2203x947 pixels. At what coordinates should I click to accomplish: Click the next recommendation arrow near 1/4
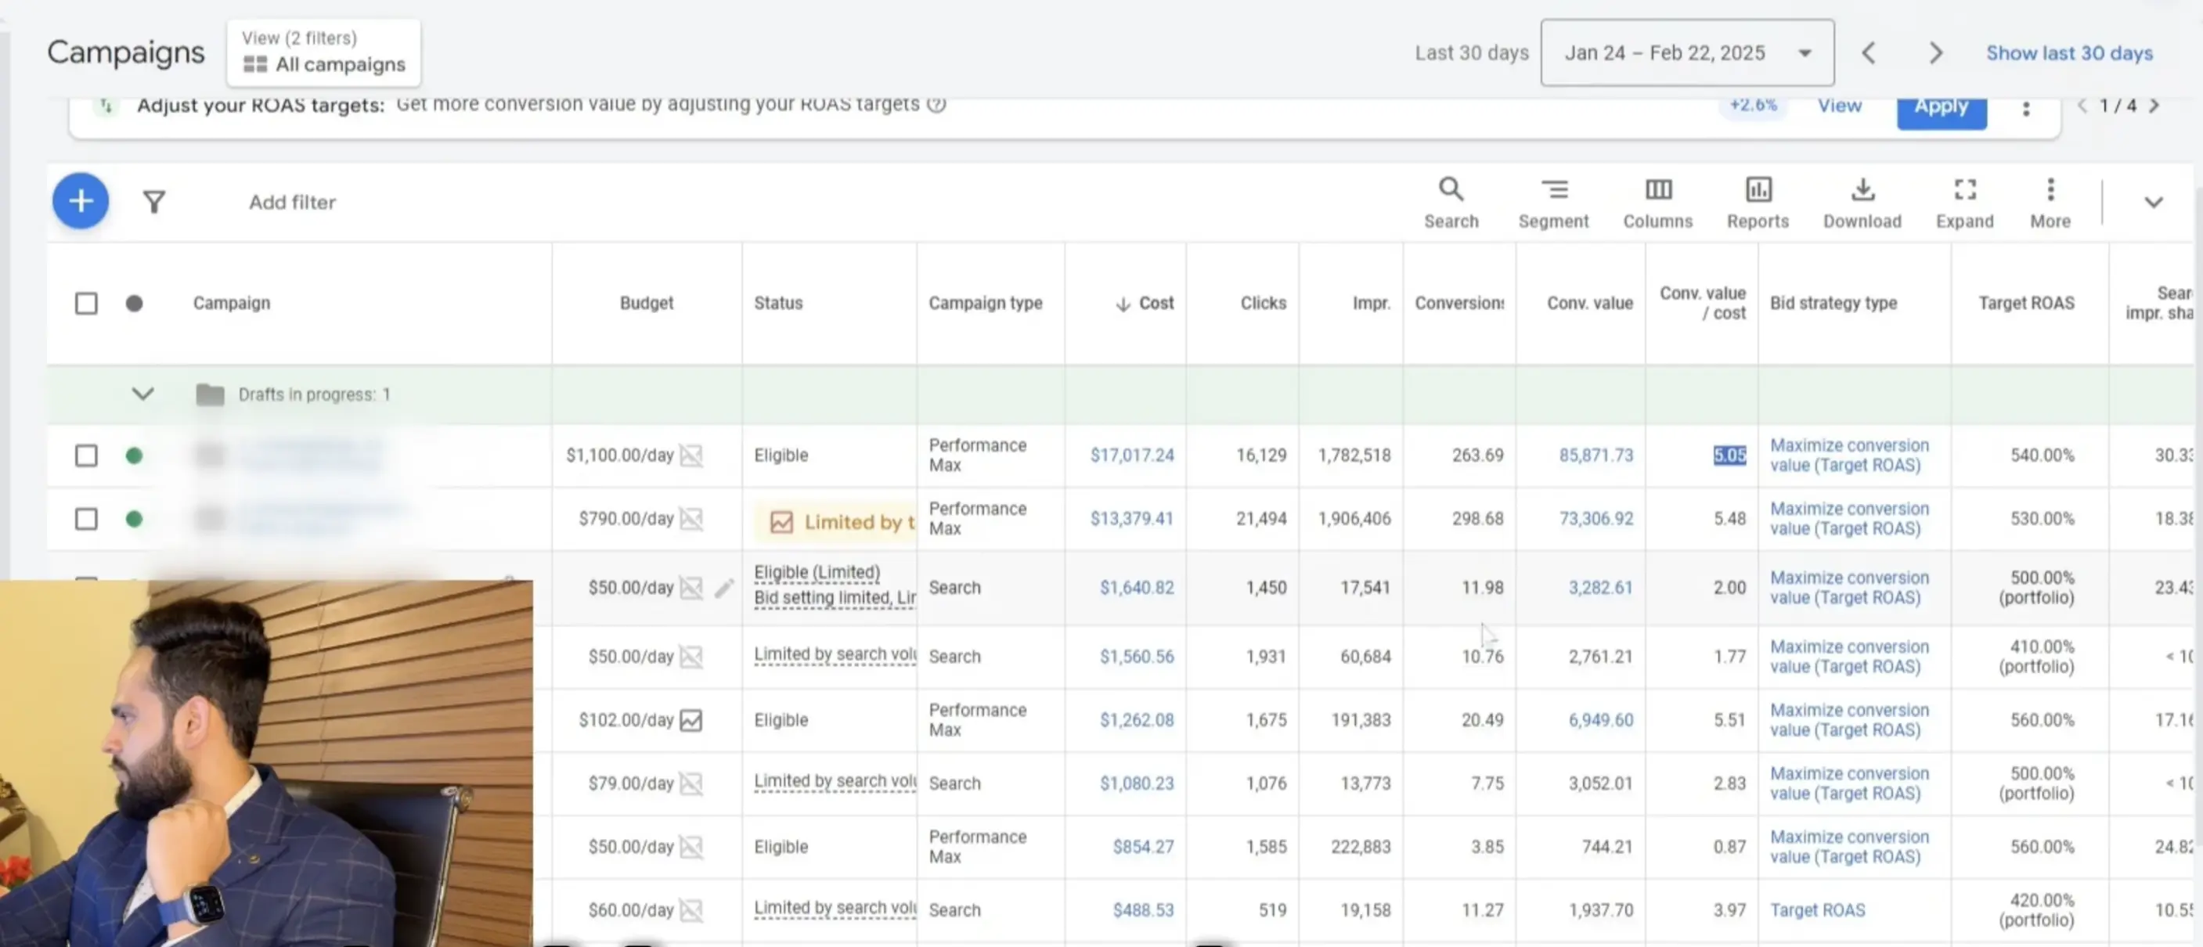pos(2155,105)
